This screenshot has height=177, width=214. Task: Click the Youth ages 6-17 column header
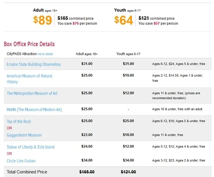tap(128, 54)
